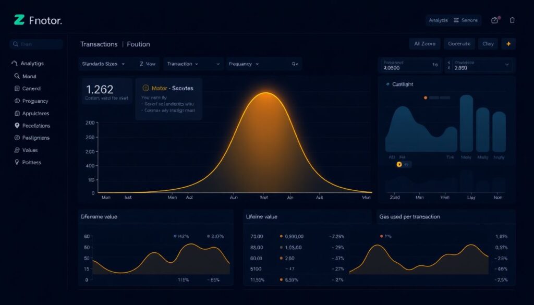This screenshot has height=305, width=534.
Task: Select the Analytics menu in top bar
Action: coord(439,20)
